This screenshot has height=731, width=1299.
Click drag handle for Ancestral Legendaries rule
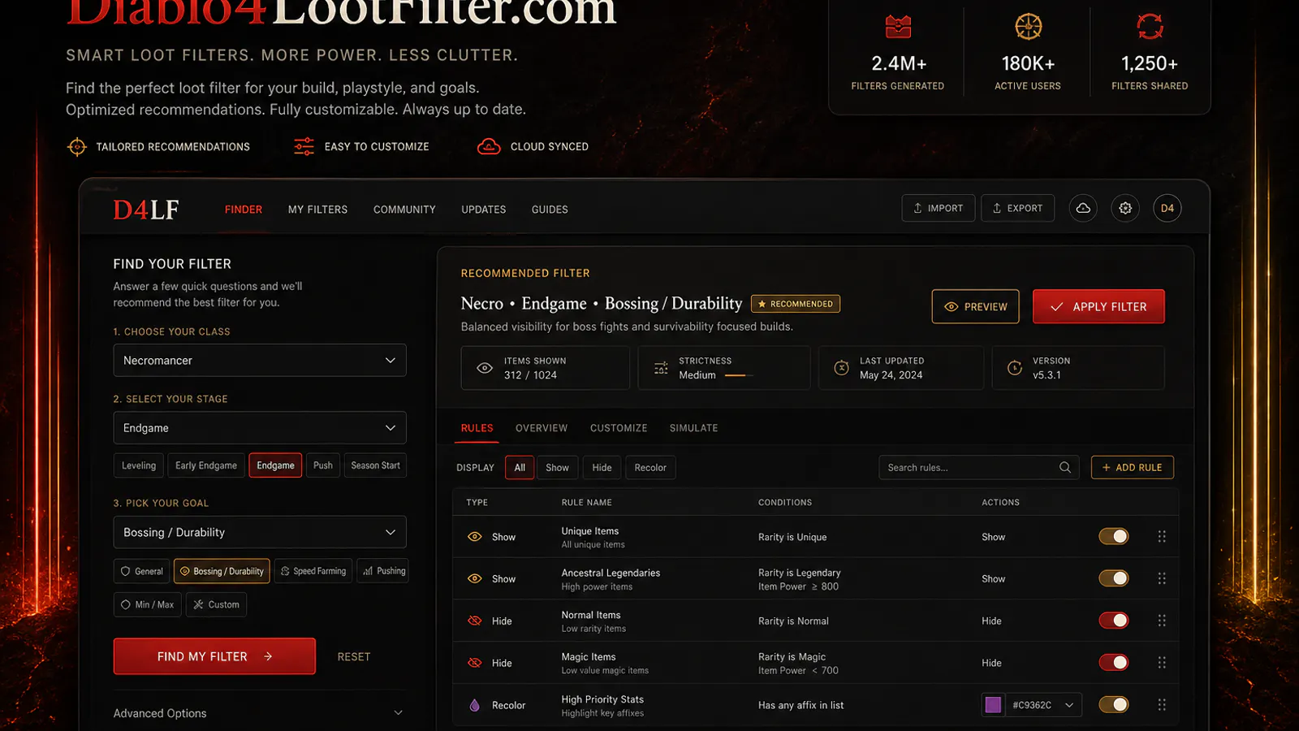pyautogui.click(x=1162, y=579)
